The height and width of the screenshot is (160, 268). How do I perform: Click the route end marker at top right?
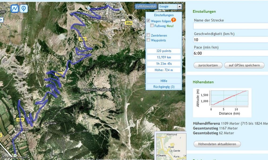click(121, 9)
